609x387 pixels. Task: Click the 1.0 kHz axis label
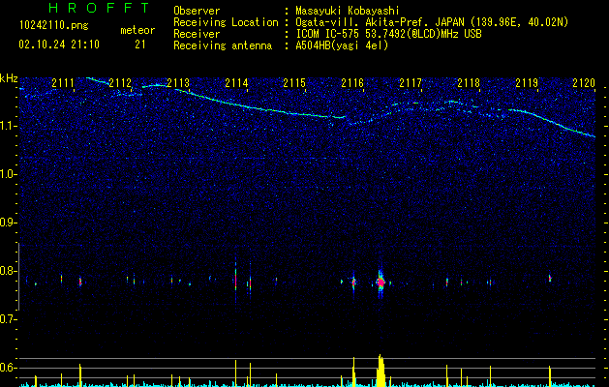point(9,174)
